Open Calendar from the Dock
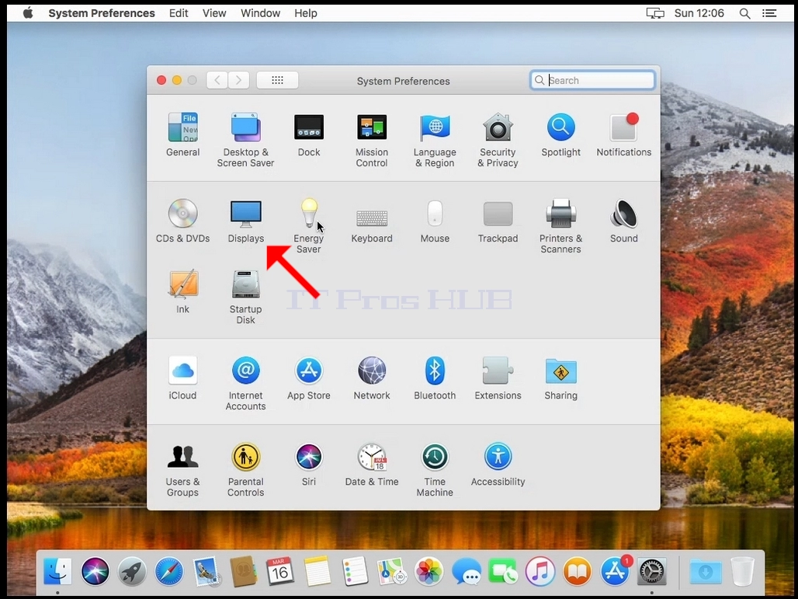 [x=280, y=571]
